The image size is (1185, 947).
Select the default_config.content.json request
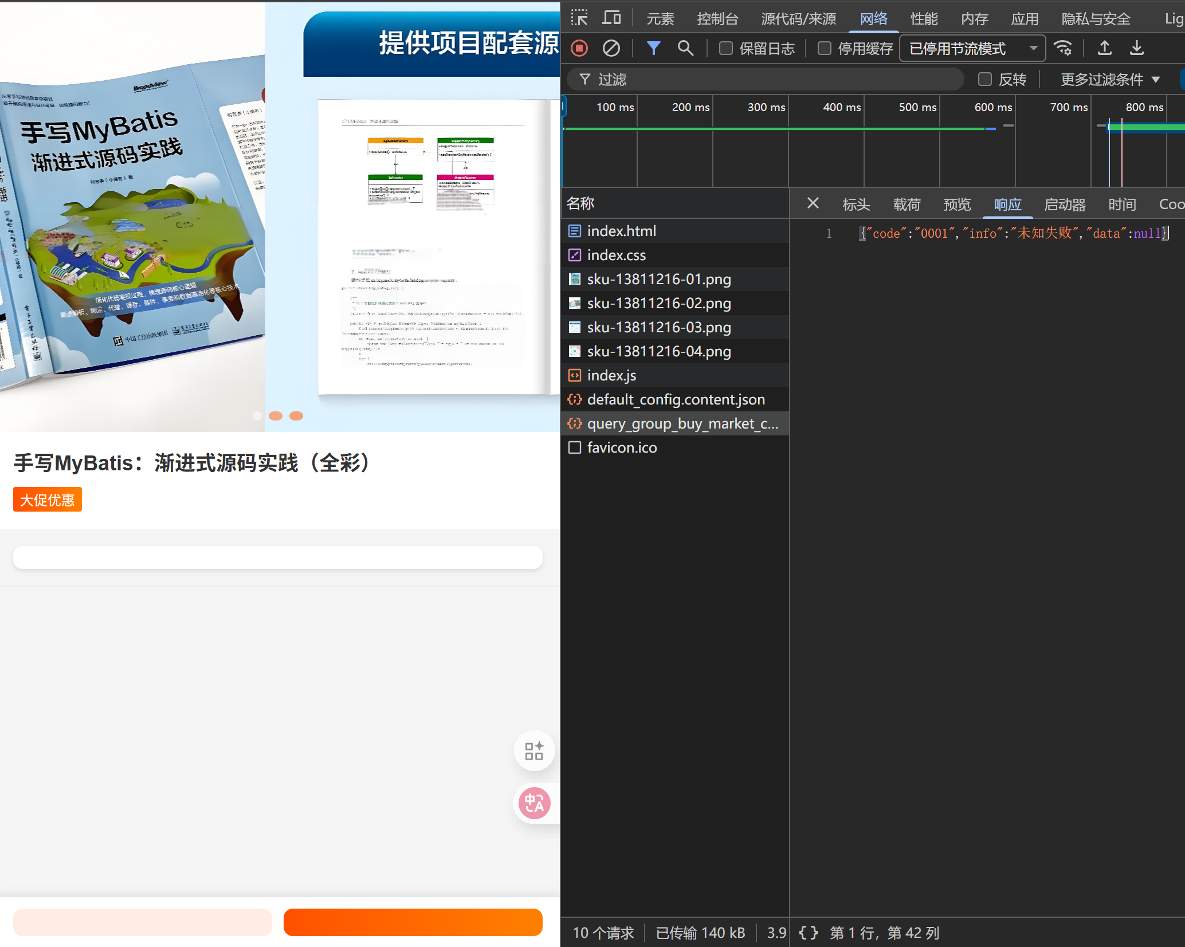point(676,399)
